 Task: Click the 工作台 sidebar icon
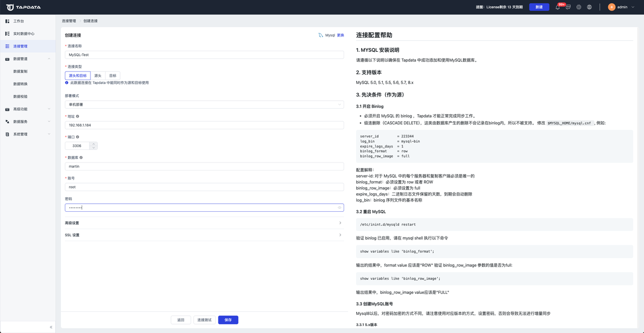7,21
